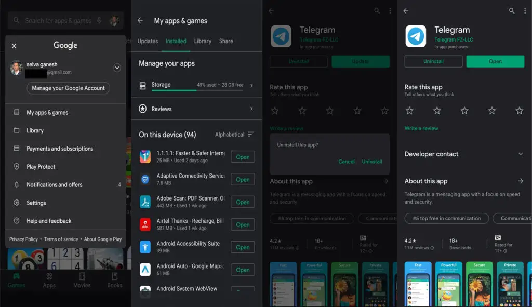Click the voice search microphone icon
This screenshot has width=532, height=307.
click(99, 20)
